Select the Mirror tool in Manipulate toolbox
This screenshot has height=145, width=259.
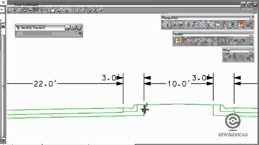click(x=195, y=25)
